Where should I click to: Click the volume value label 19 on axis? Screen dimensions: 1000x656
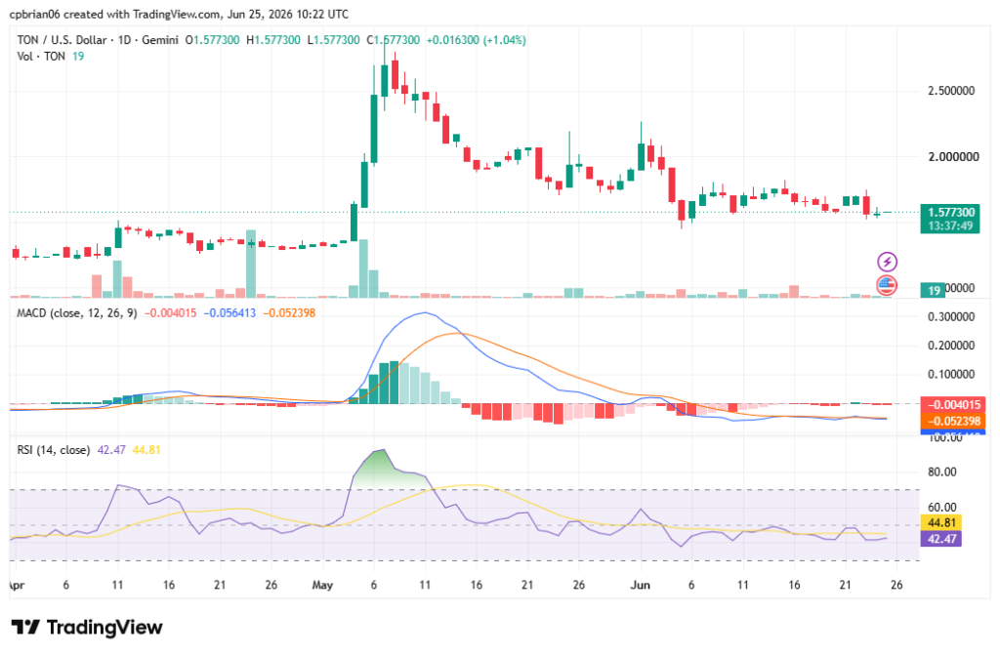pos(933,290)
